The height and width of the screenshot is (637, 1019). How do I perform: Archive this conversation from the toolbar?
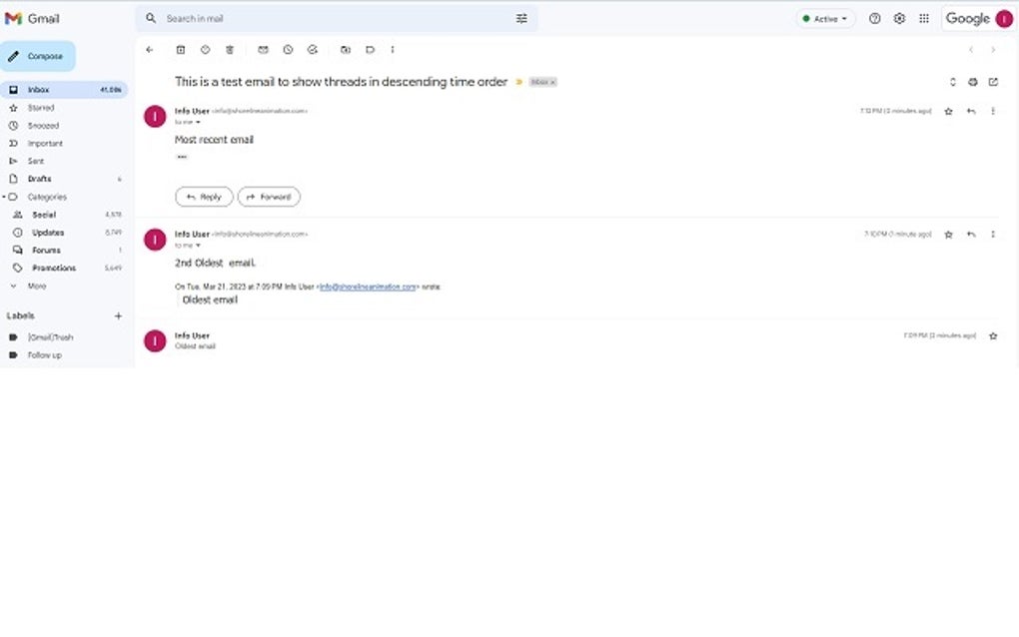tap(181, 49)
